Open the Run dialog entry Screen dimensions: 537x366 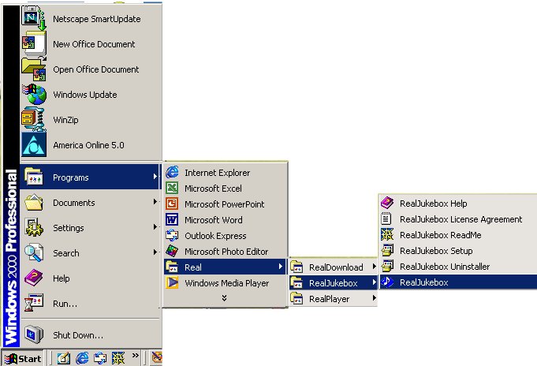click(x=65, y=304)
